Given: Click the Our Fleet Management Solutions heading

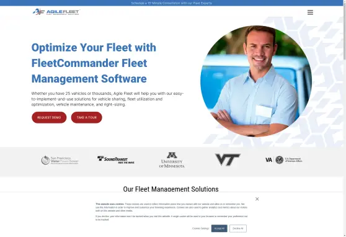Looking at the screenshot, I should pyautogui.click(x=171, y=189).
